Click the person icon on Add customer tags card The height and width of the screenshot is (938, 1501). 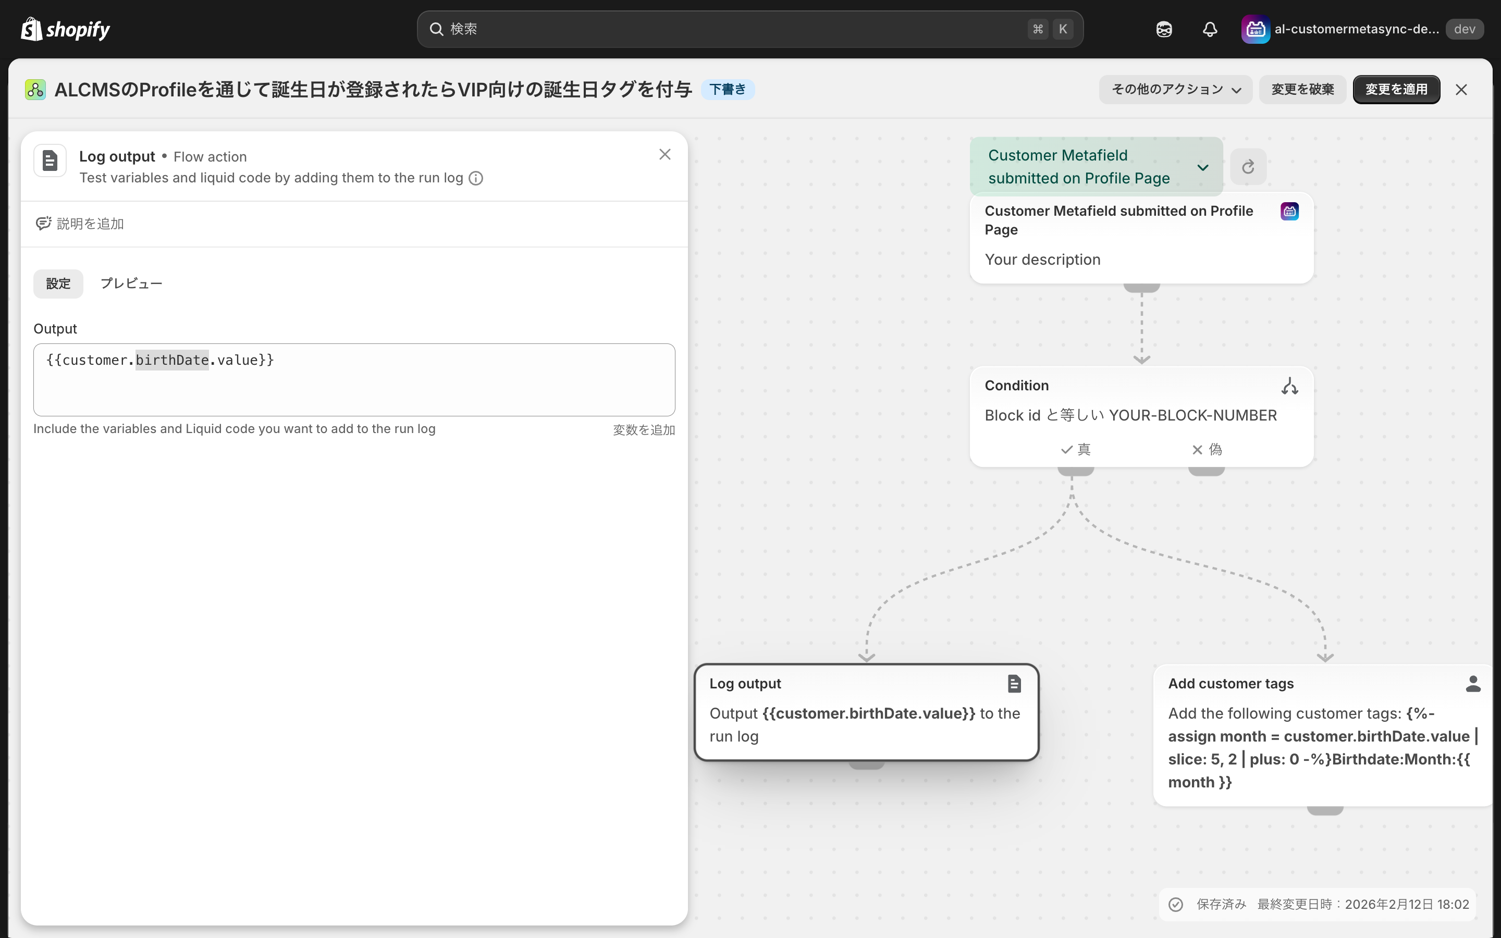click(x=1474, y=683)
